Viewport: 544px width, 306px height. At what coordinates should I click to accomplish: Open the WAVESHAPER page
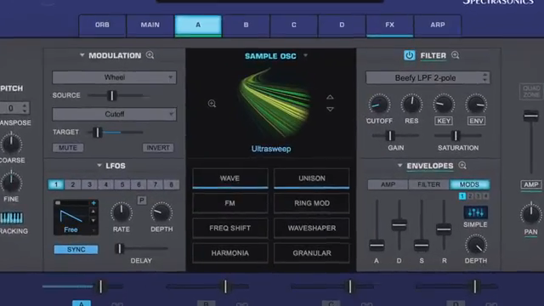point(312,229)
